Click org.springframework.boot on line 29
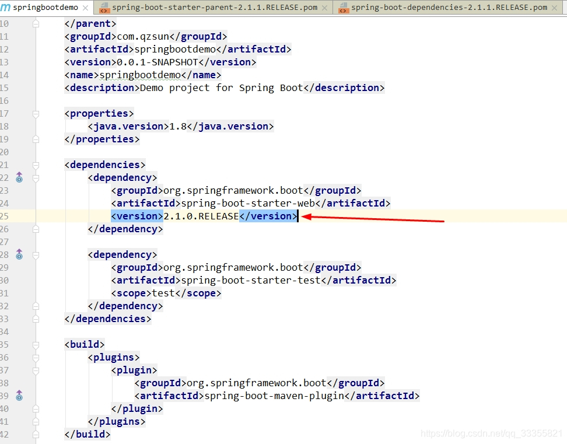Image resolution: width=567 pixels, height=444 pixels. tap(233, 268)
